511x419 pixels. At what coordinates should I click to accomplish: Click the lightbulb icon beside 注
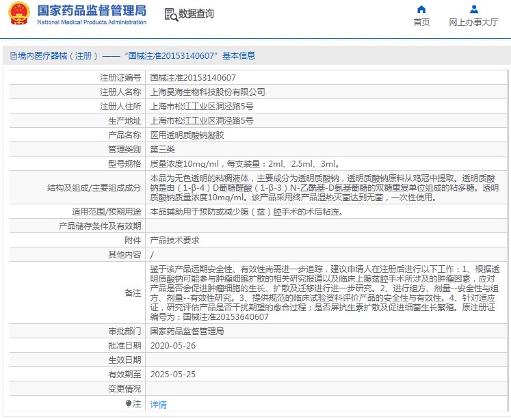[x=129, y=404]
